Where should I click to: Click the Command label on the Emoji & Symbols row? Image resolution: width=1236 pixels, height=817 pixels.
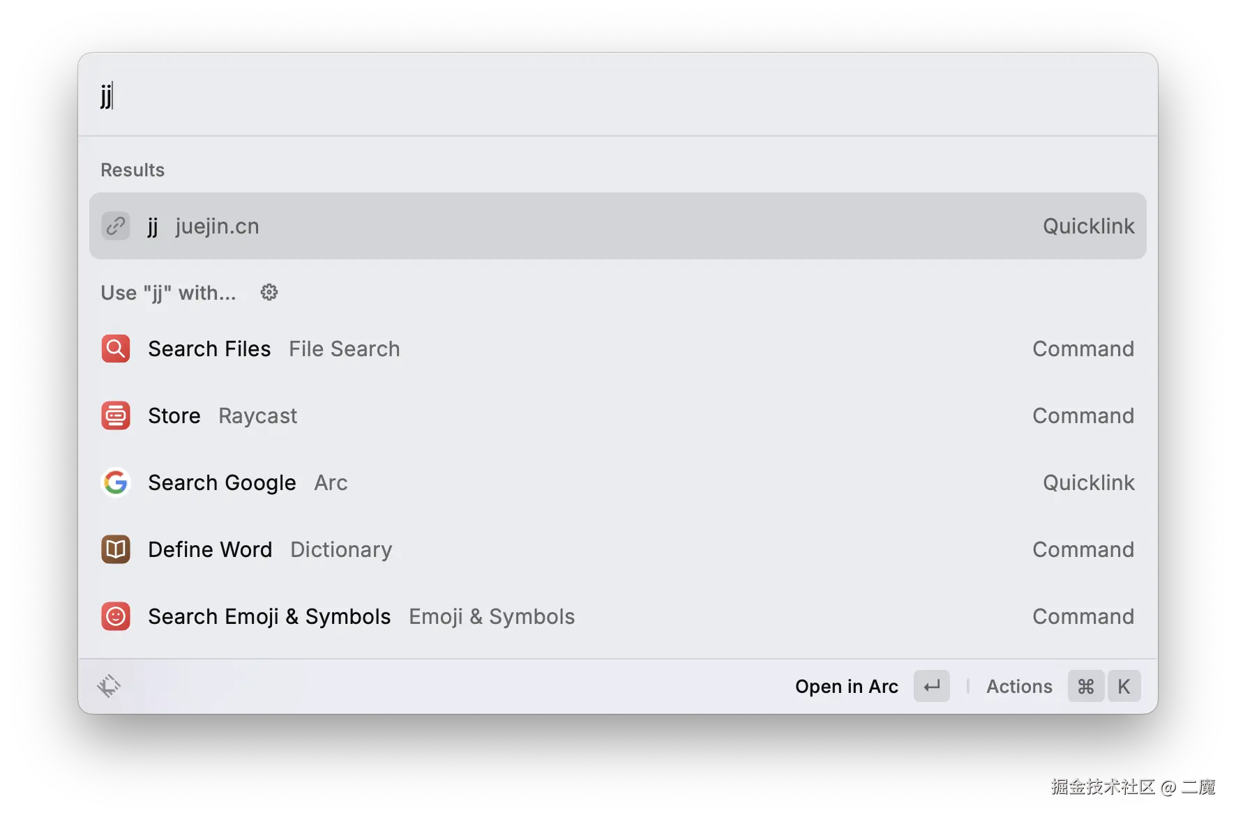coord(1083,616)
